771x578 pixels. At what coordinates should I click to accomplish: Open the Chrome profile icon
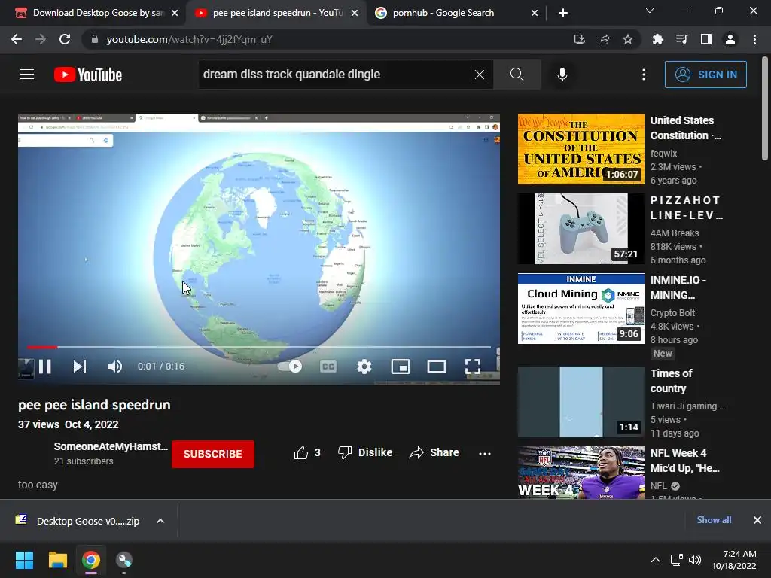(730, 39)
